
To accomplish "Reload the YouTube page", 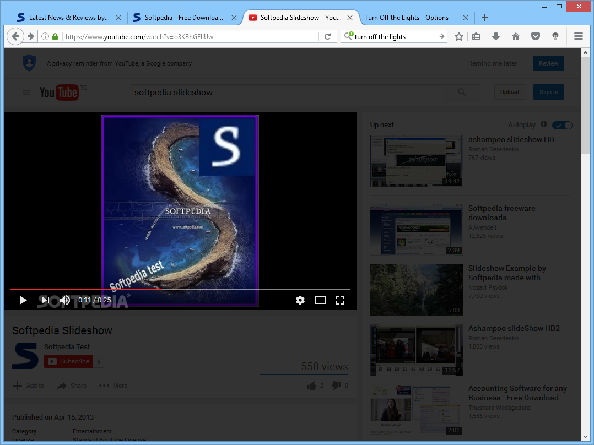I will pos(328,36).
